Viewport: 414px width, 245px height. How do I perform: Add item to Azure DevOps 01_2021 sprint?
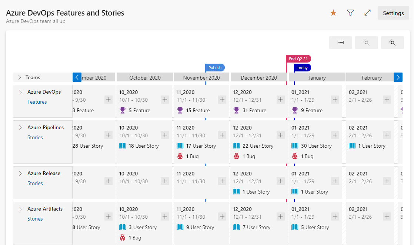pos(335,100)
